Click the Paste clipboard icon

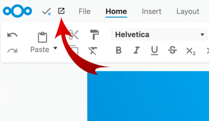pos(42,37)
